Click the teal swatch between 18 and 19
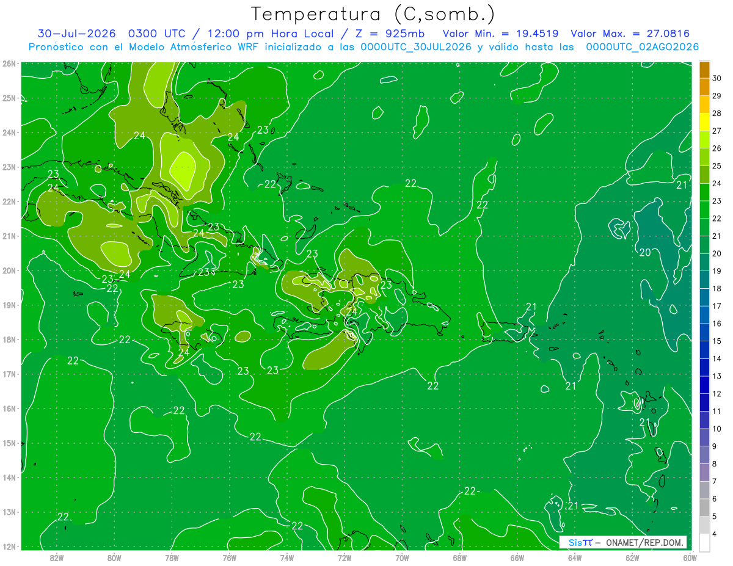The width and height of the screenshot is (733, 566). (704, 280)
